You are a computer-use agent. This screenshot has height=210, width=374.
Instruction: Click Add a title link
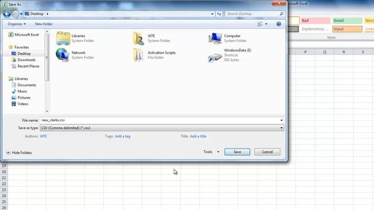tap(198, 136)
